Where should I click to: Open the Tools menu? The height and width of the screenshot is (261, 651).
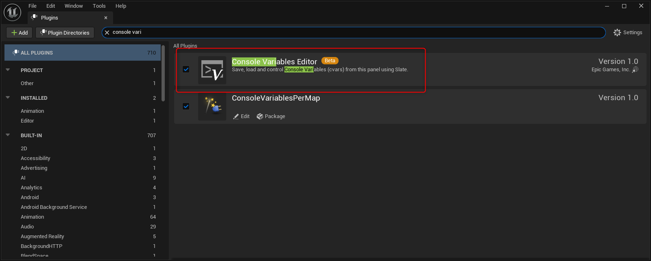99,6
